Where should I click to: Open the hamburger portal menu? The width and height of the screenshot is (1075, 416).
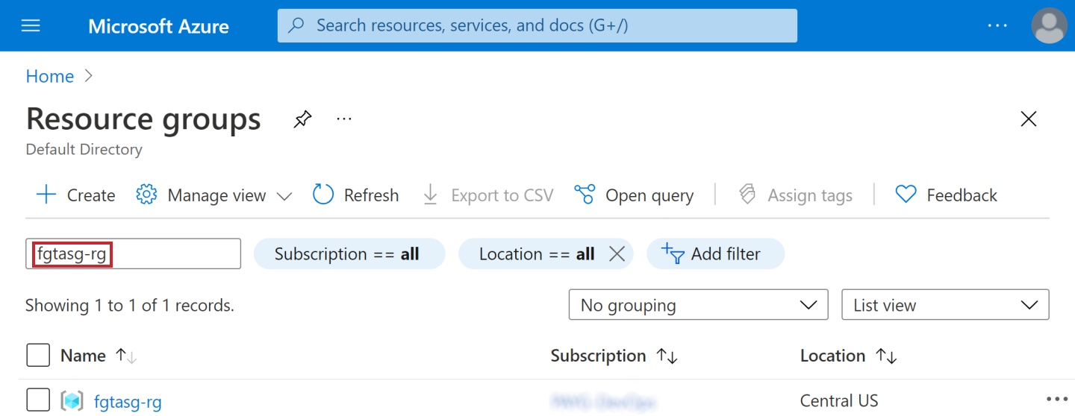point(31,26)
